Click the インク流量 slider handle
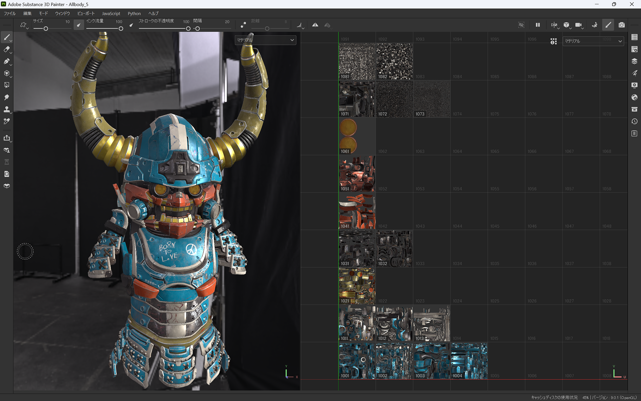This screenshot has width=641, height=401. point(121,29)
